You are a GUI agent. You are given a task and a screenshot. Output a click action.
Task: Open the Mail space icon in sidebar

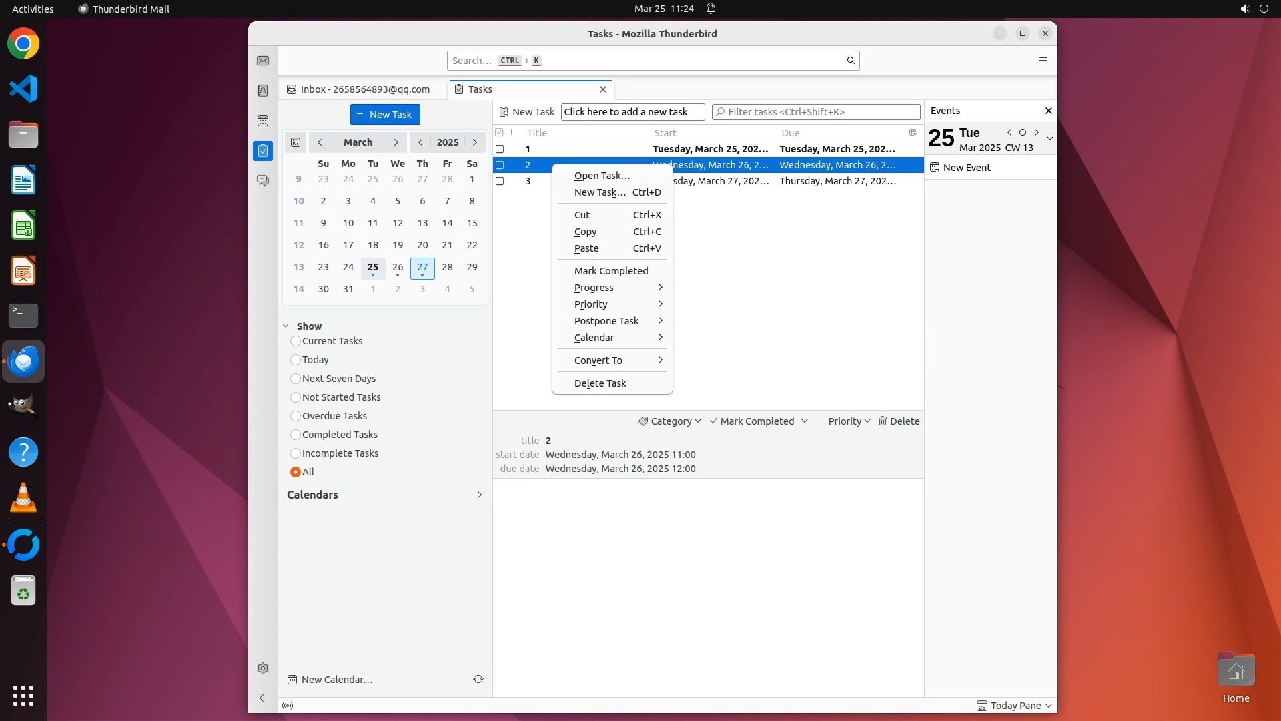point(263,61)
